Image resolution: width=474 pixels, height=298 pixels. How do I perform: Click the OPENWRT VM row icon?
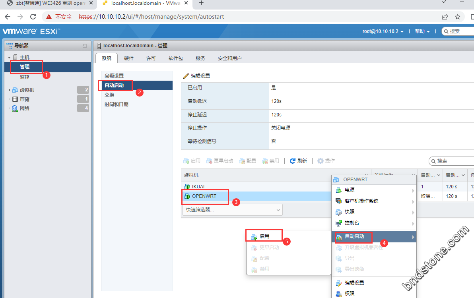pos(187,196)
